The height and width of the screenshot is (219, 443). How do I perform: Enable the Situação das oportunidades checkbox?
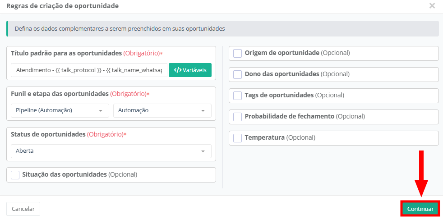[x=15, y=175]
